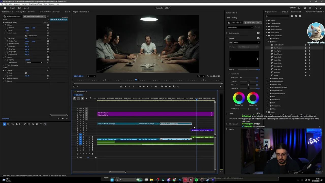Step back one frame
The height and width of the screenshot is (183, 325).
pos(143,86)
